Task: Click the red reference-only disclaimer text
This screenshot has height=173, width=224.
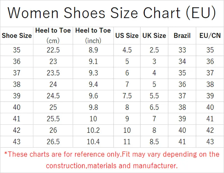Action: click(112, 160)
